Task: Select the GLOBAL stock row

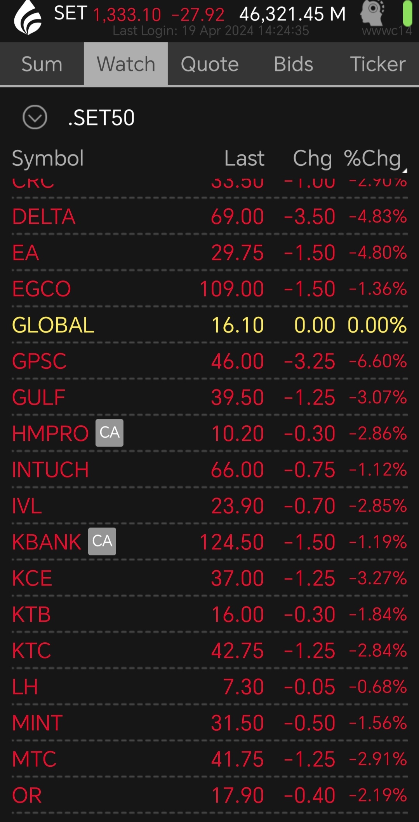Action: coord(210,325)
